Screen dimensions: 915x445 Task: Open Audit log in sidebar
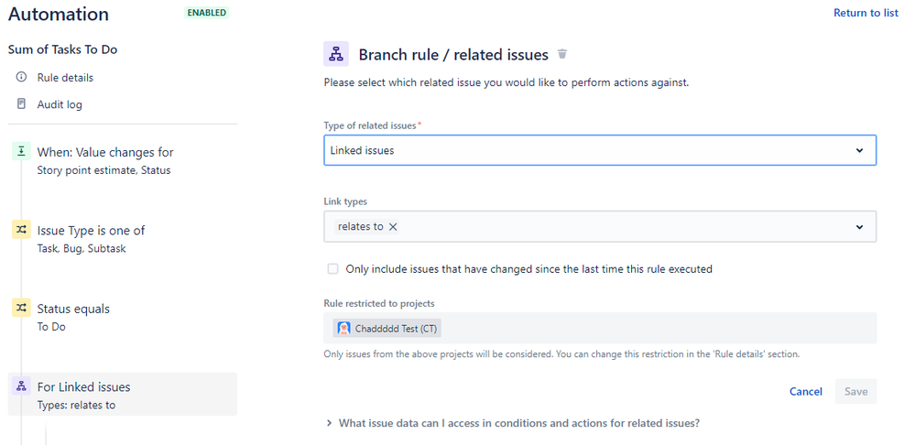pos(60,104)
